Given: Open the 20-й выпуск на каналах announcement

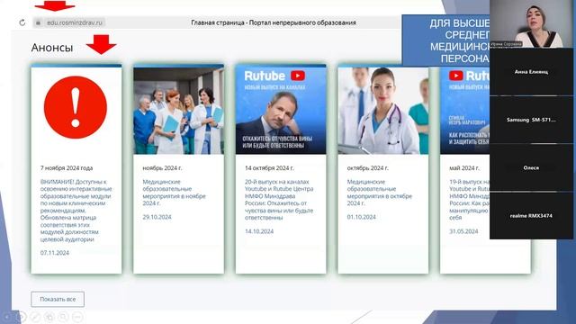Looking at the screenshot, I should click(x=279, y=200).
